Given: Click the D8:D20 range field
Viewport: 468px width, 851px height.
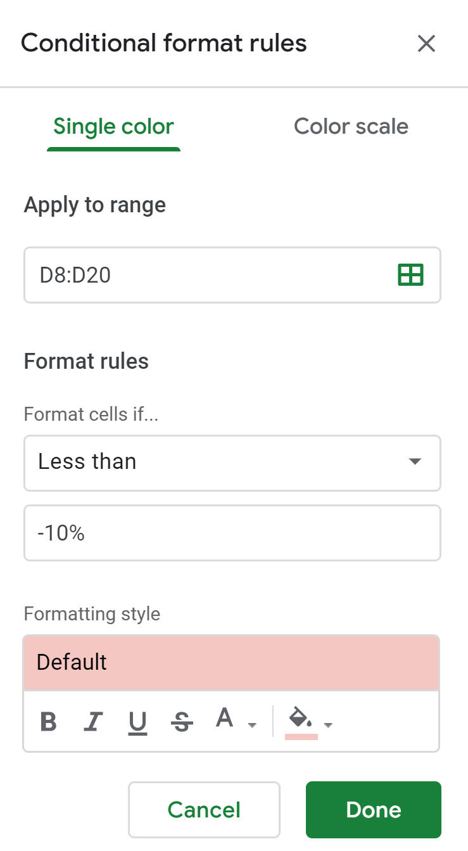Looking at the screenshot, I should (232, 275).
